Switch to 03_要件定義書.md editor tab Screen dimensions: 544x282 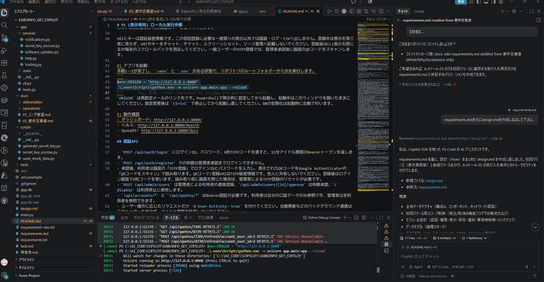tap(144, 12)
